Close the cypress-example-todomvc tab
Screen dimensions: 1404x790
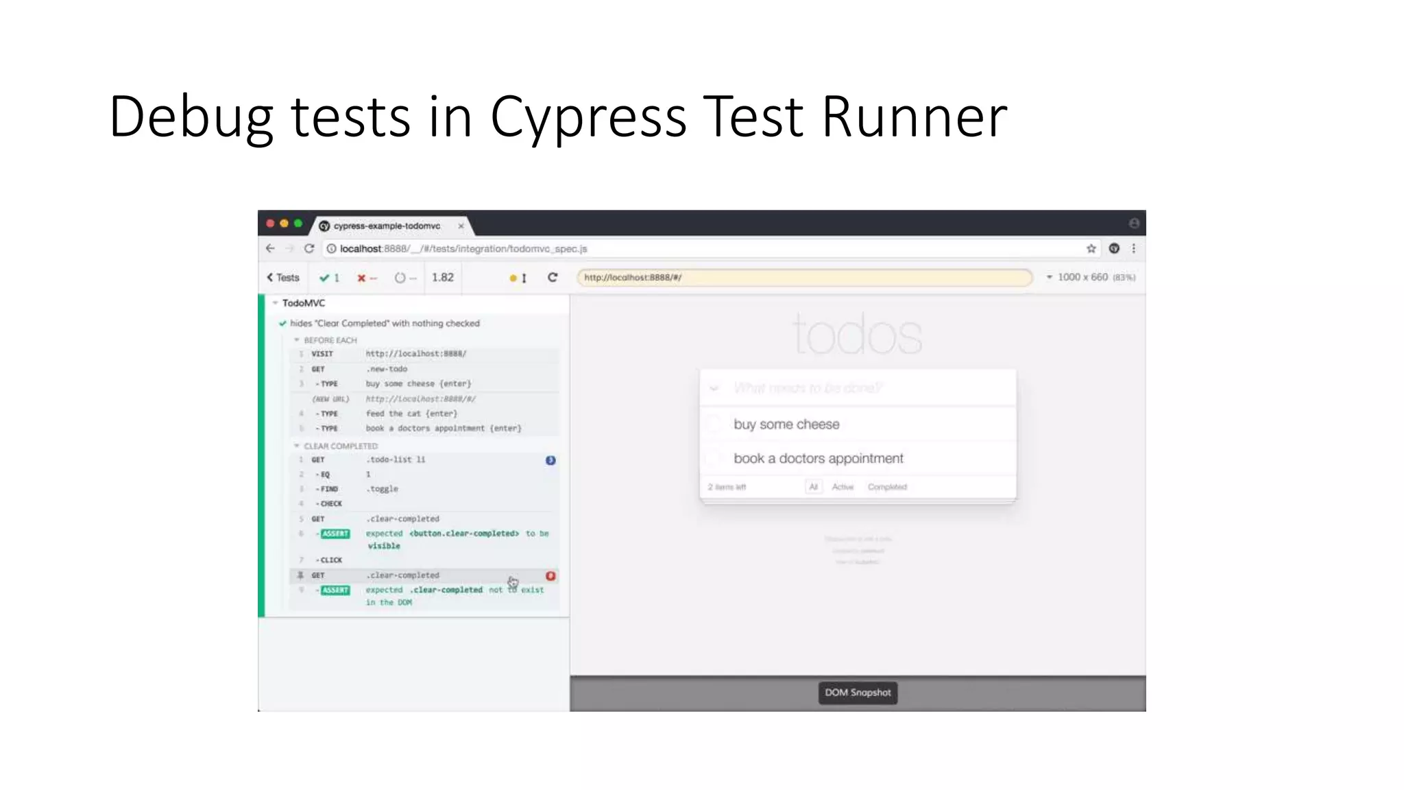(461, 226)
